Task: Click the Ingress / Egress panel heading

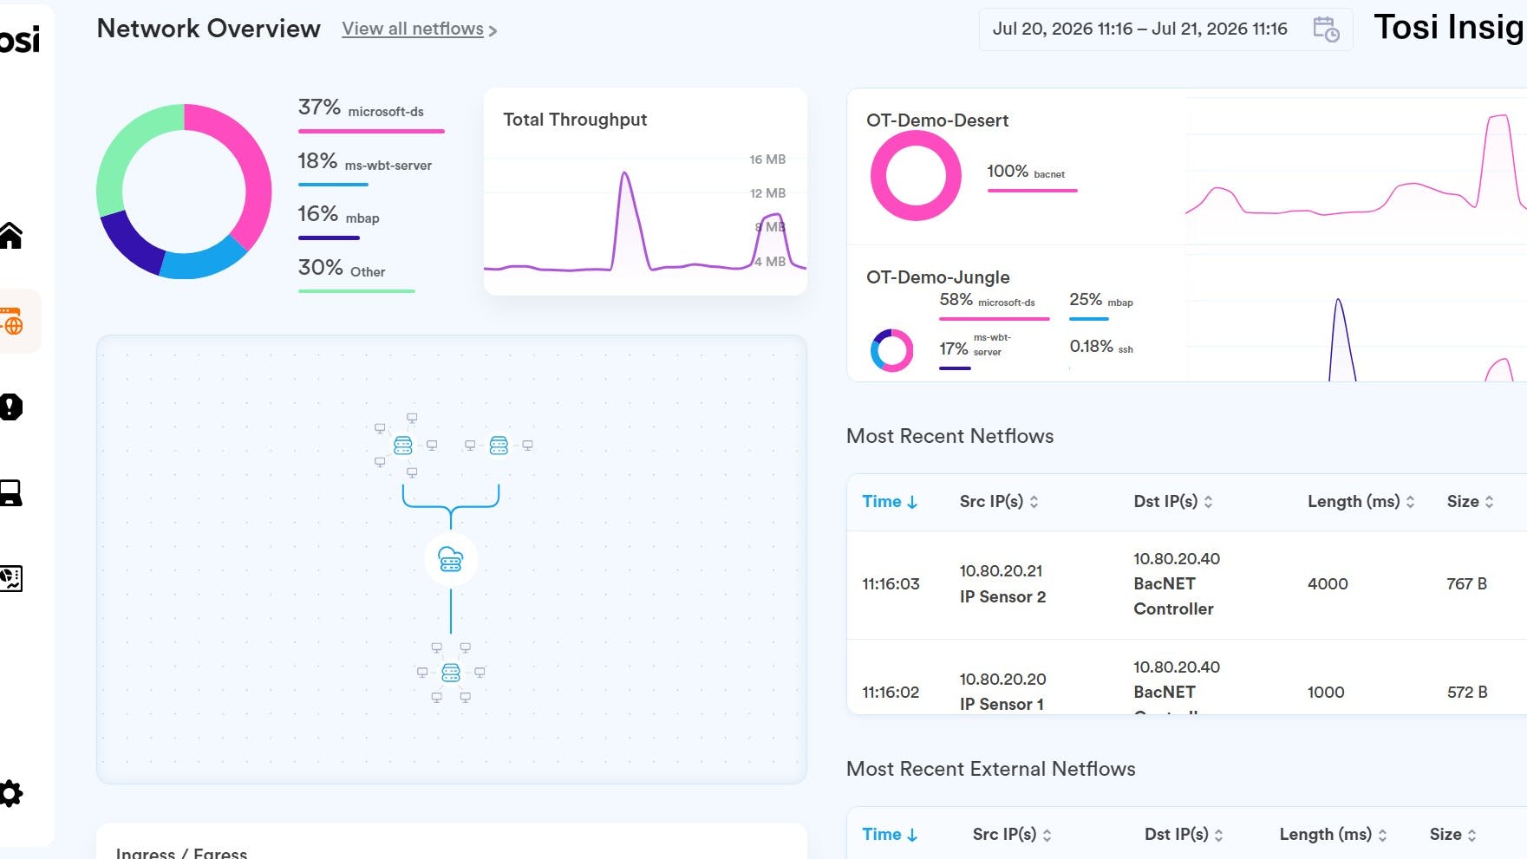Action: click(x=181, y=852)
